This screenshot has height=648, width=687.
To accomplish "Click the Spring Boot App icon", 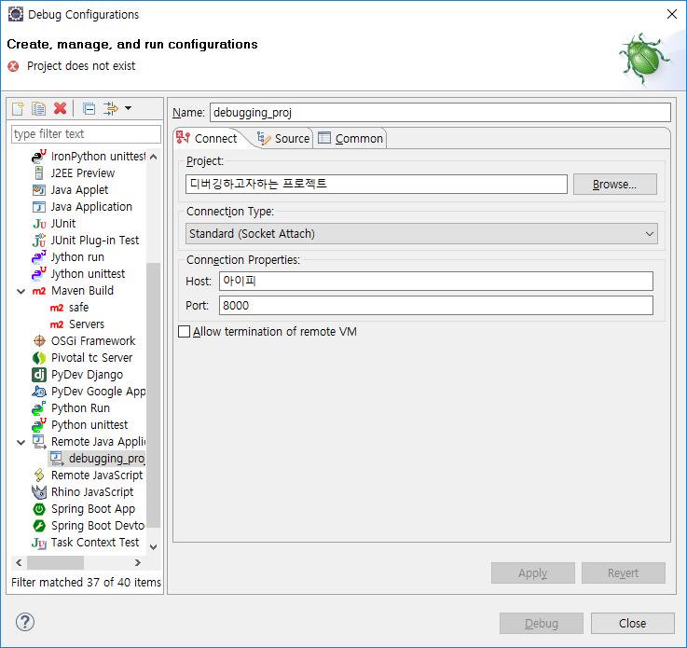I will [39, 509].
